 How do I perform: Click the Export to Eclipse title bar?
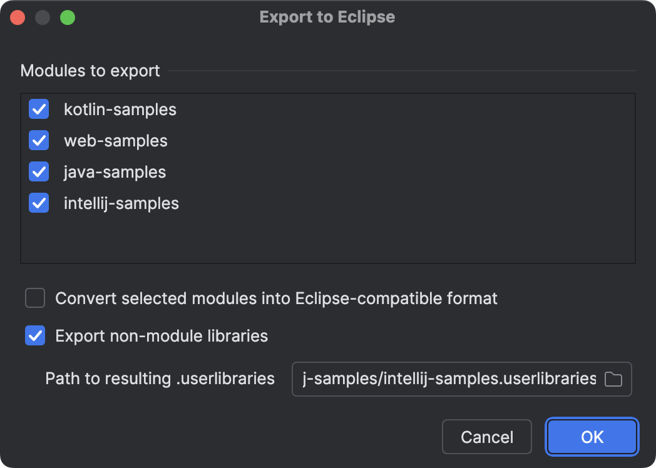[x=327, y=17]
